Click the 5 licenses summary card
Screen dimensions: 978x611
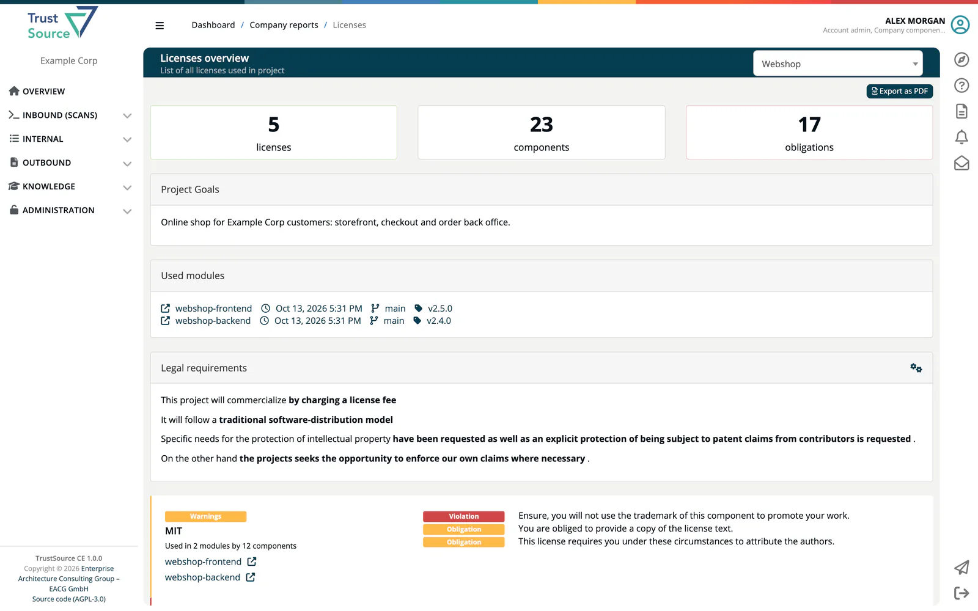point(274,133)
